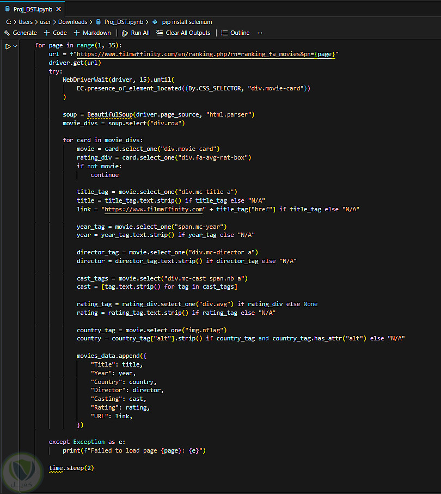
Task: Click 'except Exception as e:' line
Action: [87, 442]
